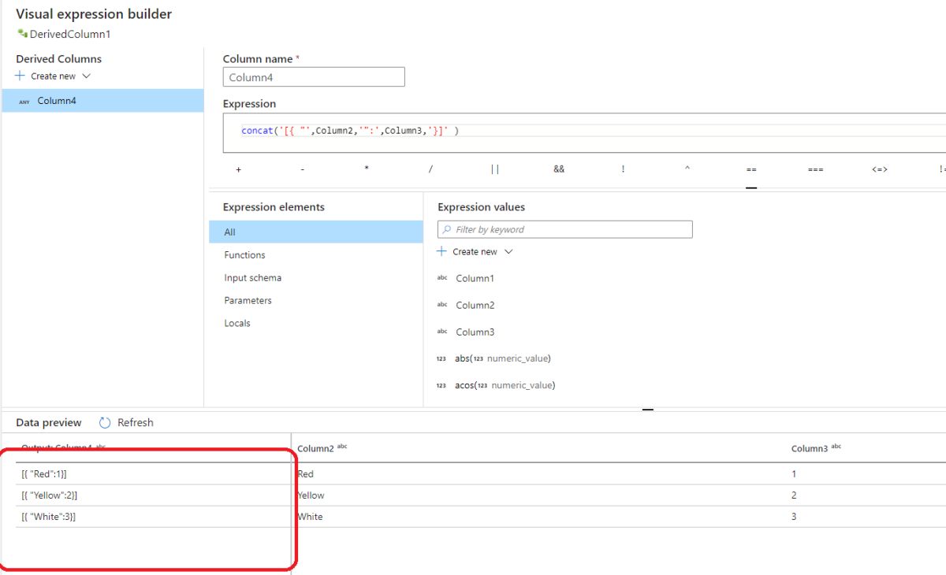Click the Column2 header in data preview
Image resolution: width=946 pixels, height=575 pixels.
coord(316,448)
